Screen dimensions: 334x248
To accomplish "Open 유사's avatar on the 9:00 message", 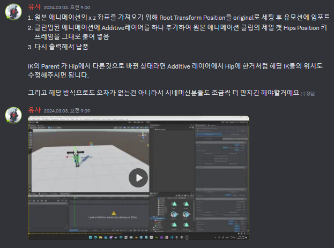I will [x=13, y=12].
